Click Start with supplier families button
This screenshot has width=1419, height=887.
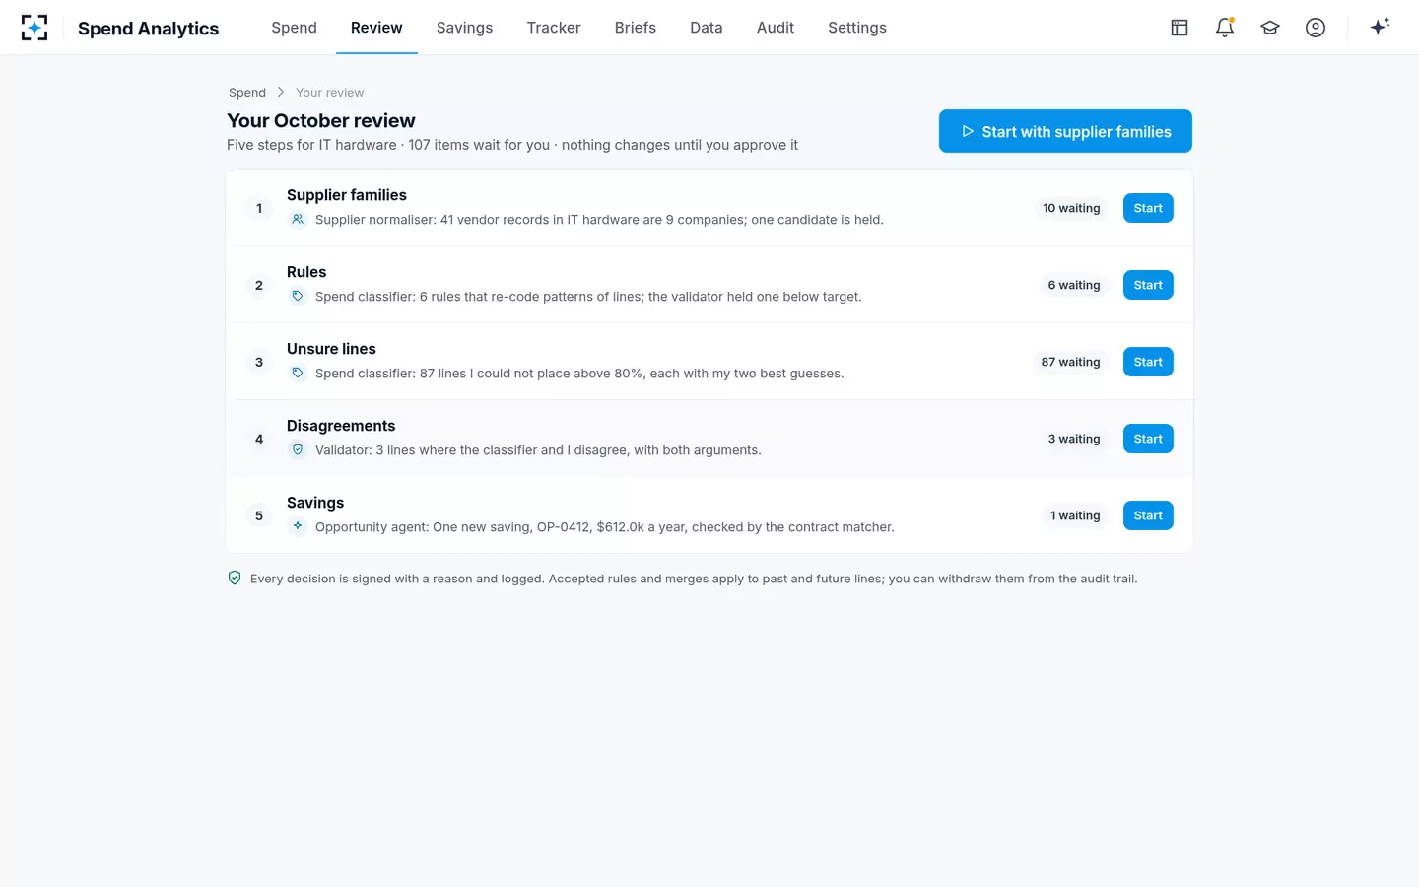tap(1065, 131)
